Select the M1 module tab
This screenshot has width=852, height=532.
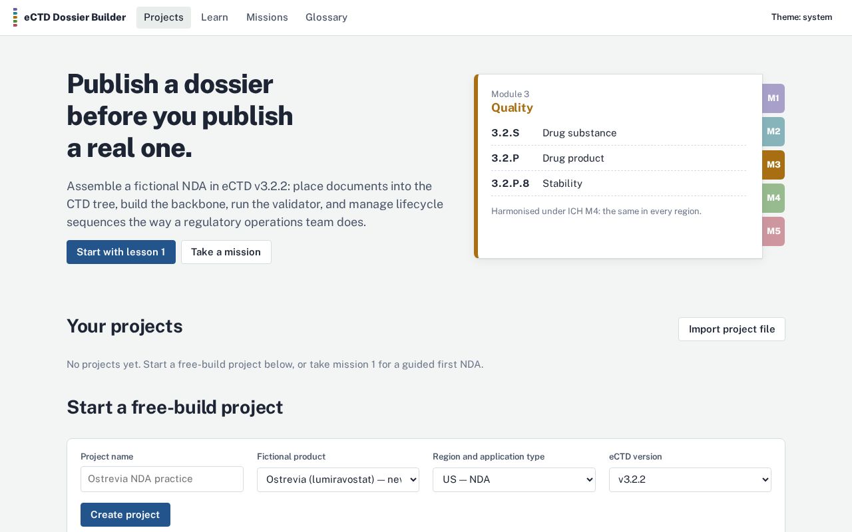click(773, 98)
